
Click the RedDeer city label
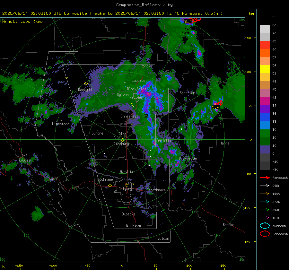(x=136, y=97)
